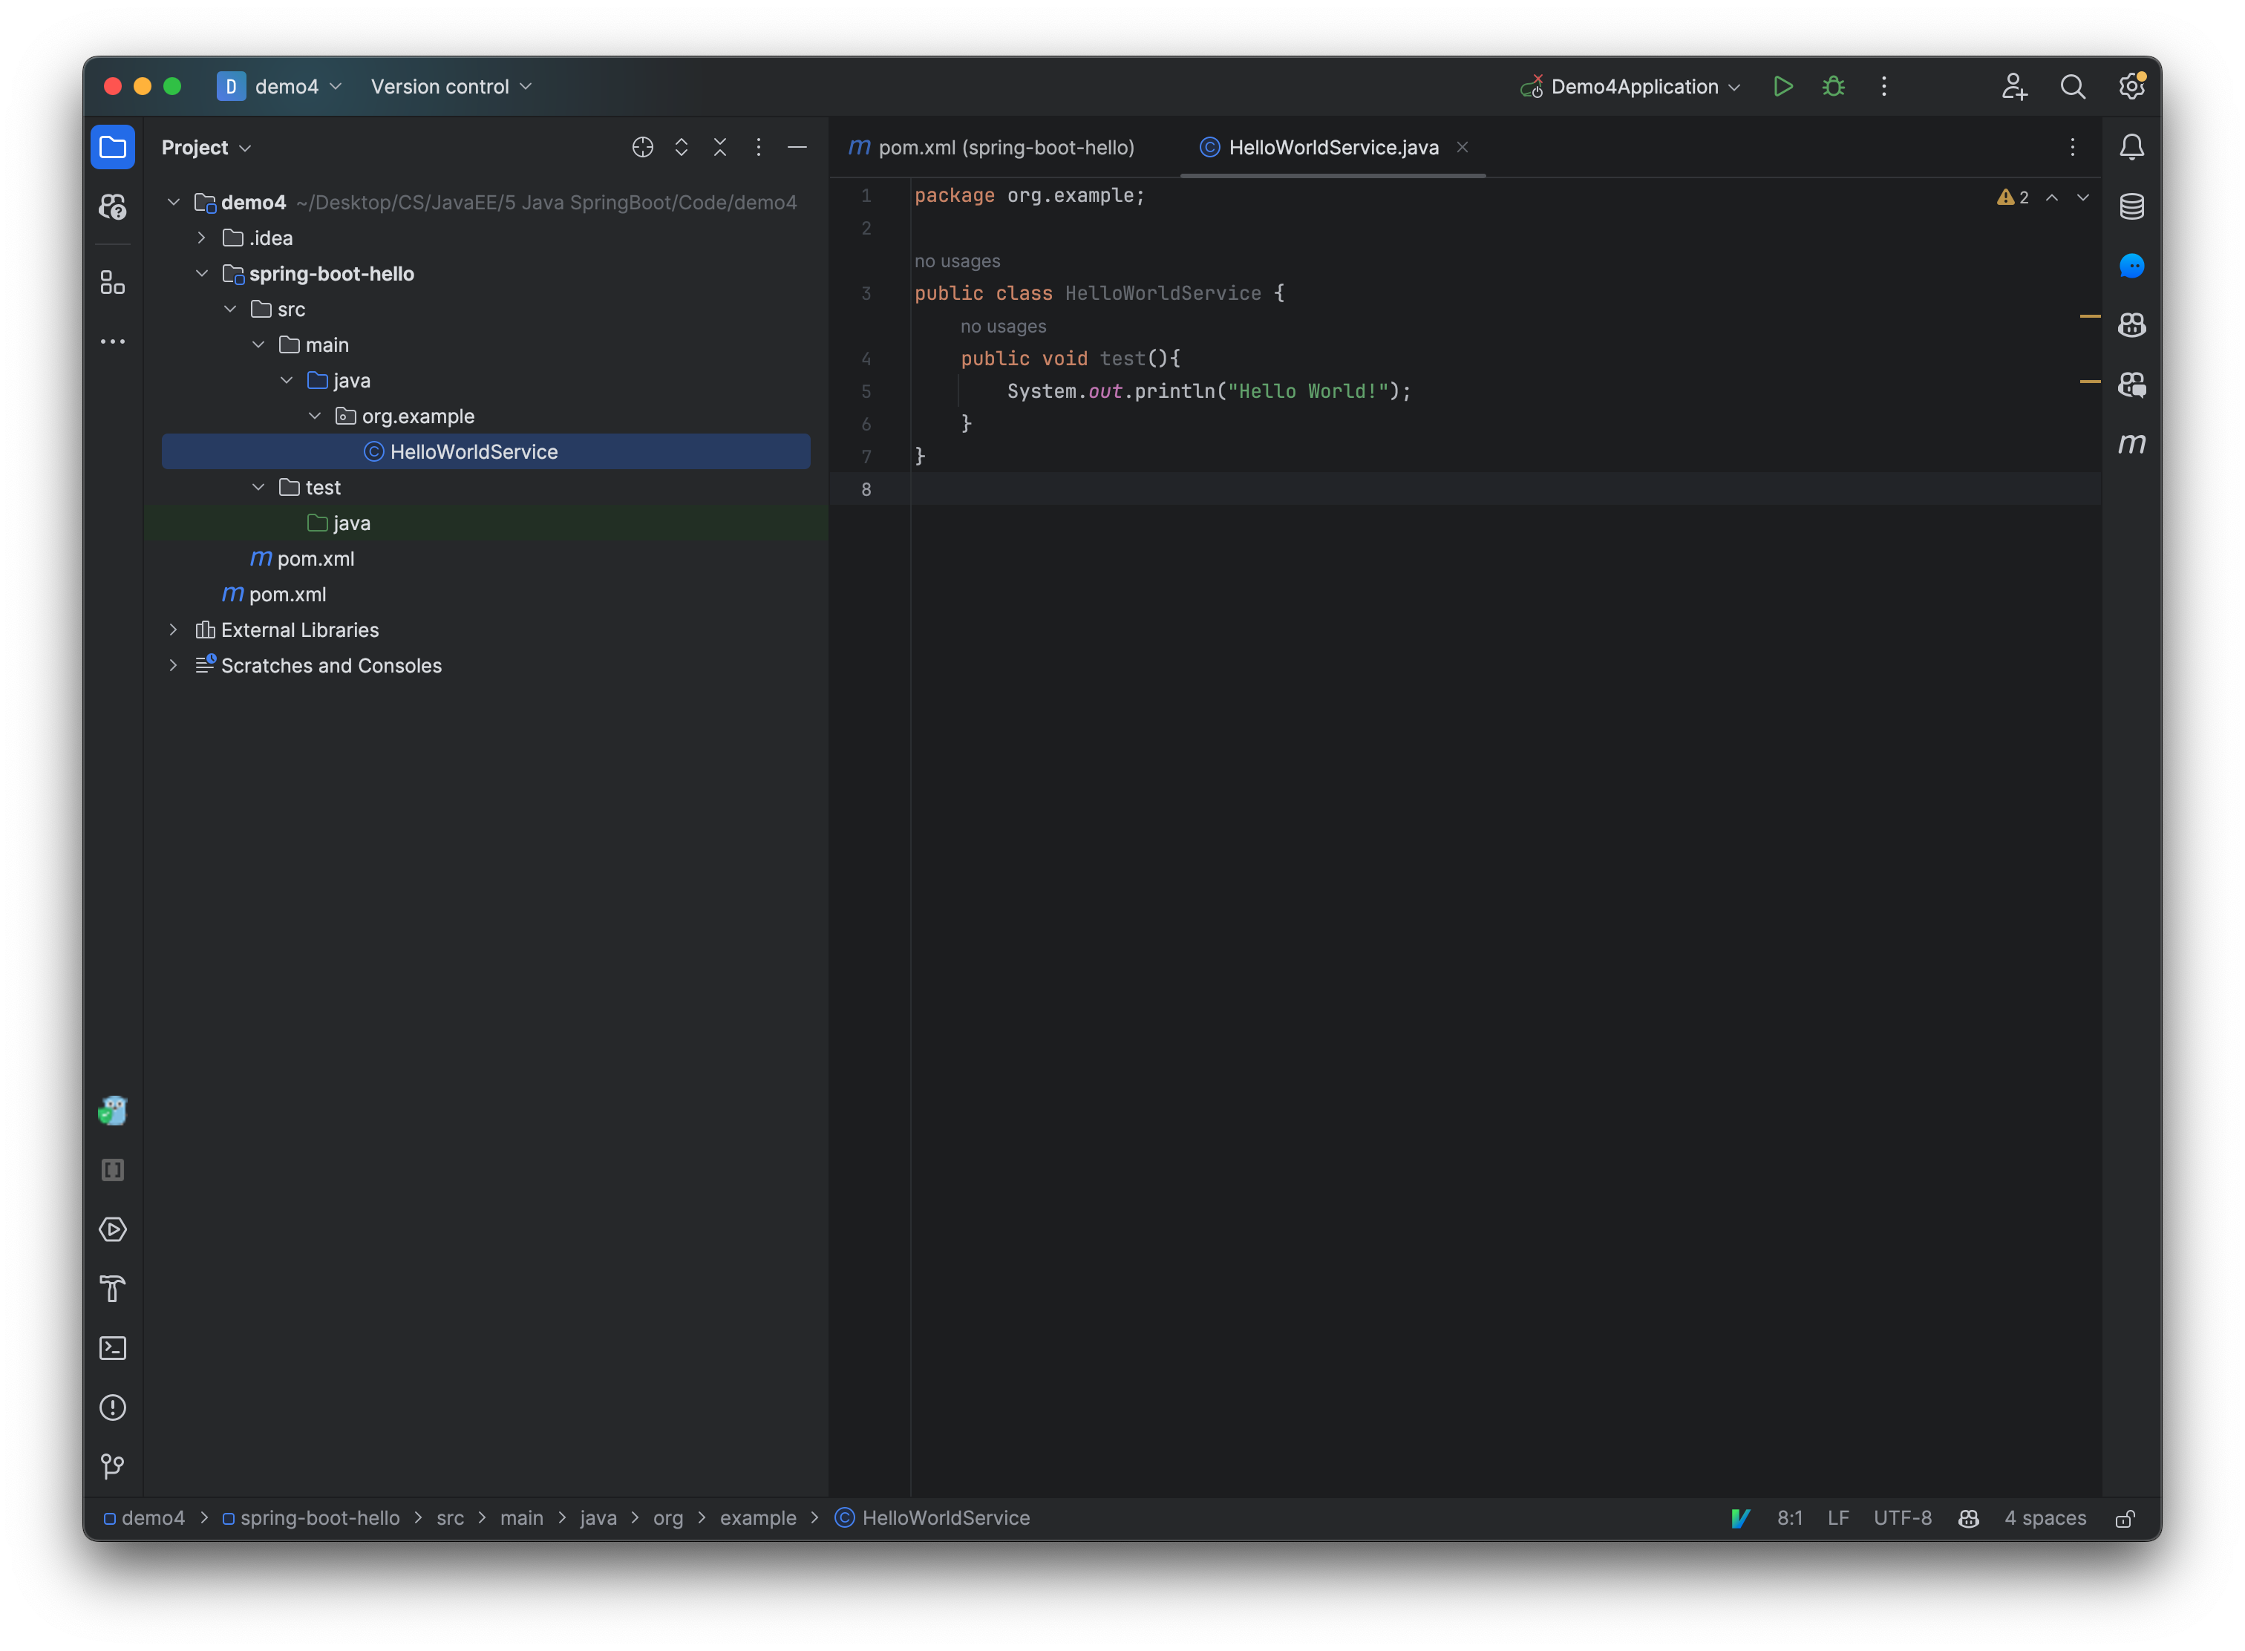This screenshot has height=1651, width=2245.
Task: Collapse the spring-boot-hello folder
Action: point(203,273)
